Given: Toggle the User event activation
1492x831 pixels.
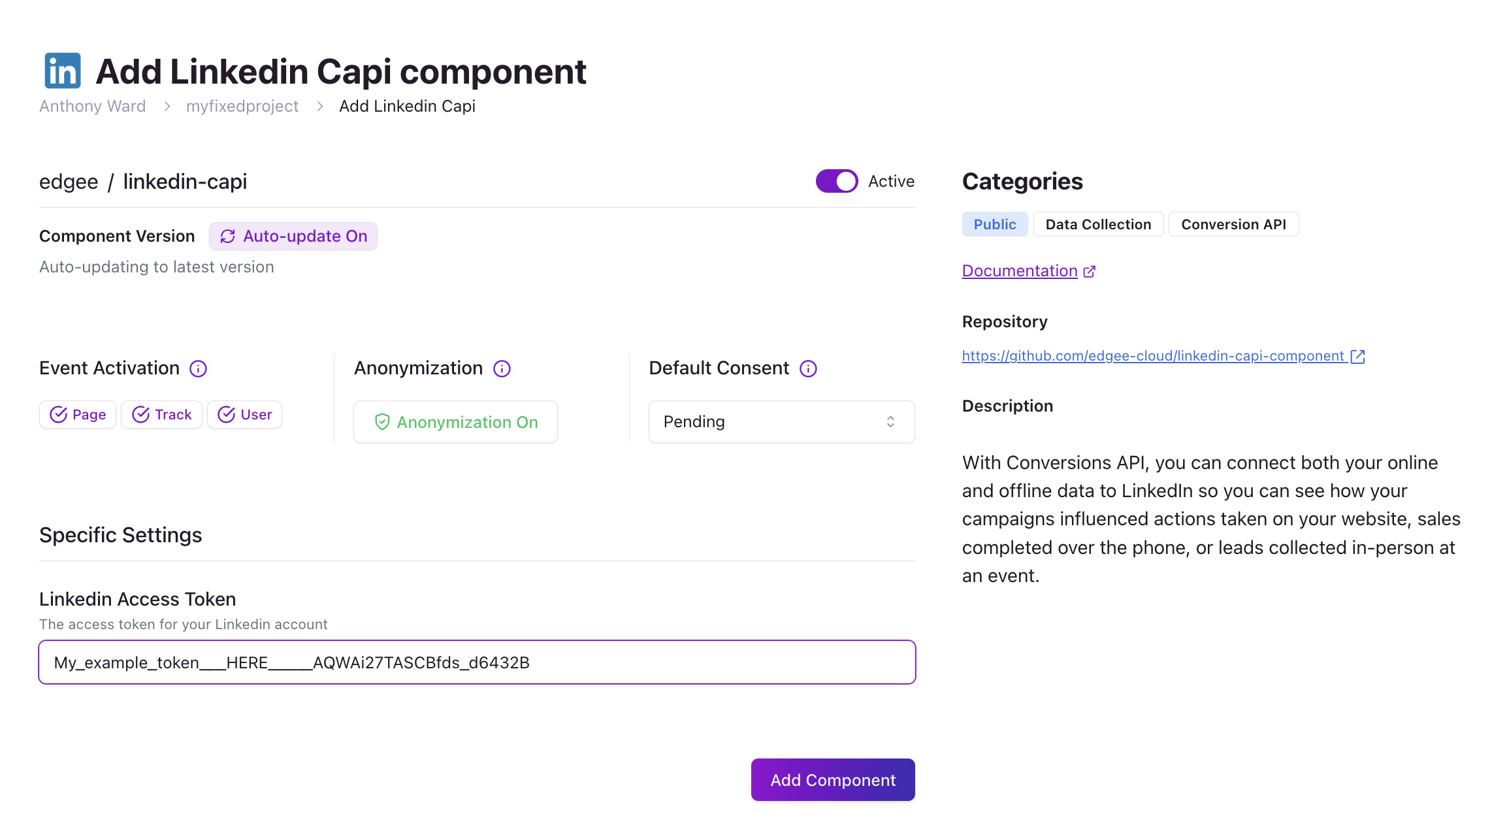Looking at the screenshot, I should point(244,415).
